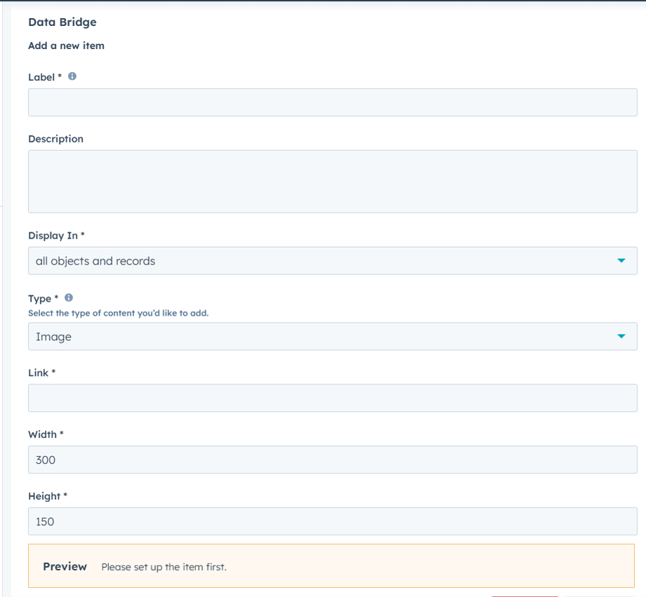The height and width of the screenshot is (597, 646).
Task: Click the Preview notice box
Action: [331, 565]
